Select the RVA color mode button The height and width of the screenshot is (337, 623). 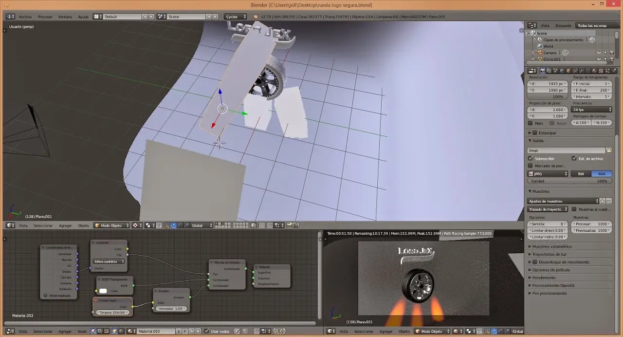pos(602,174)
